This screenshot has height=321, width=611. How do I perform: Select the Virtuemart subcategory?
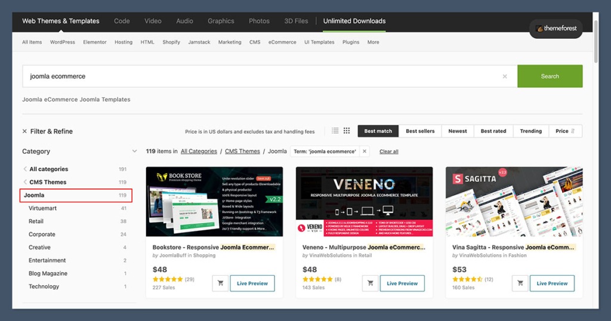coord(44,208)
